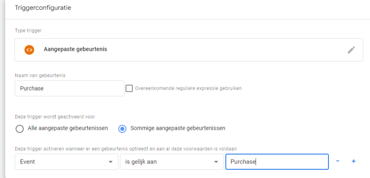
Task: Click the pencil icon to edit trigger type
Action: (x=351, y=50)
